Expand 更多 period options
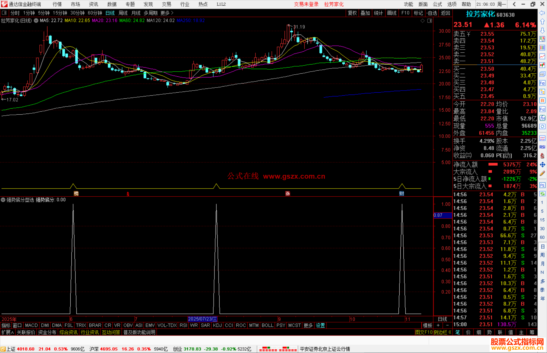Viewport: 547px width, 353px height. 167,13
